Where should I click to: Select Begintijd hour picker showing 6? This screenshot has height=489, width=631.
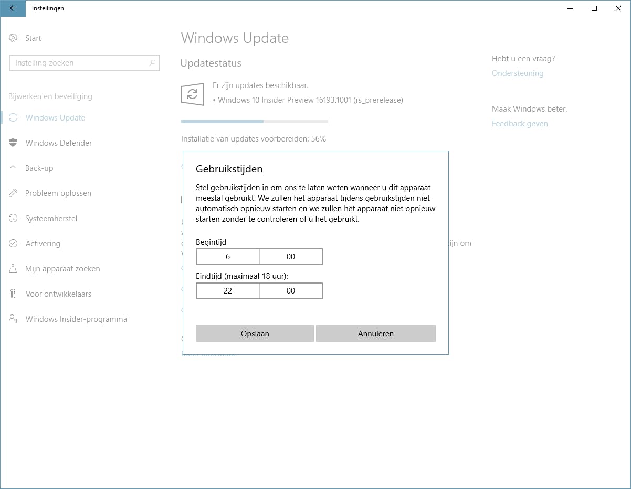point(228,257)
